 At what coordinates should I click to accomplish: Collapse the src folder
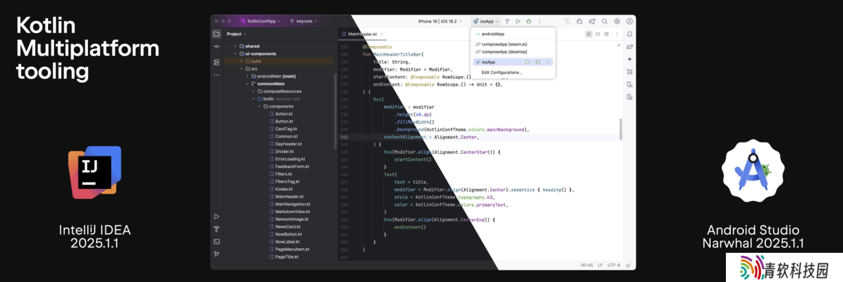tap(241, 69)
